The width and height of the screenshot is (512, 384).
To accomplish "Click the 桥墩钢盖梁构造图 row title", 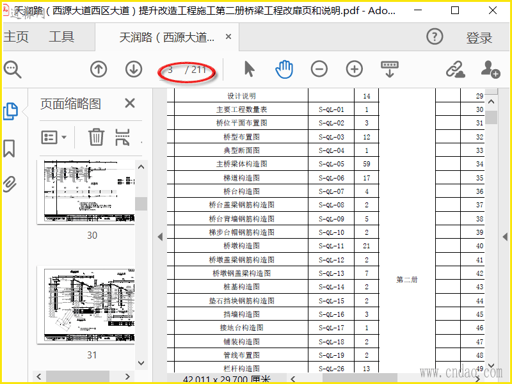I will pos(241,273).
